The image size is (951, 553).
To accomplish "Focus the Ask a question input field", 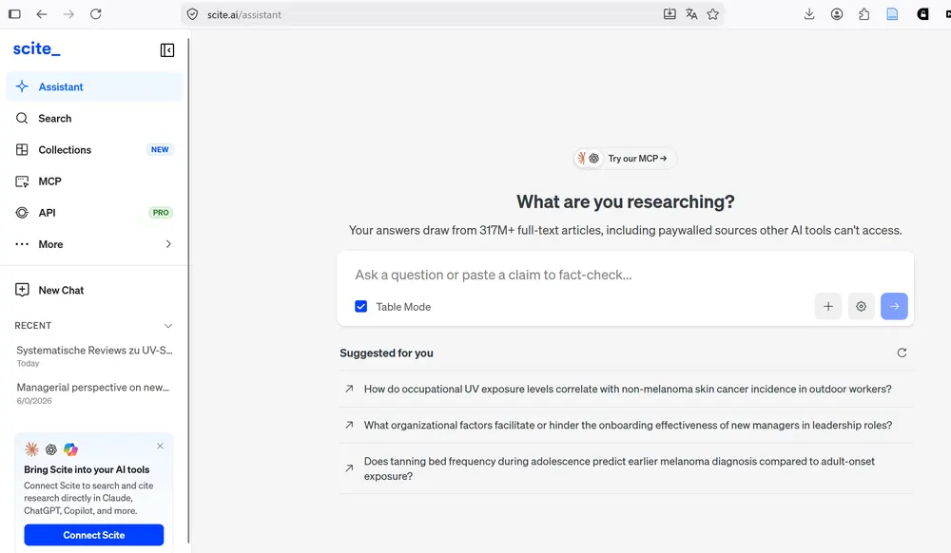I will pyautogui.click(x=625, y=275).
